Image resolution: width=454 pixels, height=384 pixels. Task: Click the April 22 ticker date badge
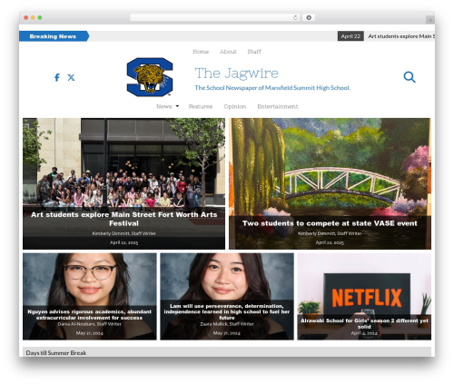pos(350,36)
